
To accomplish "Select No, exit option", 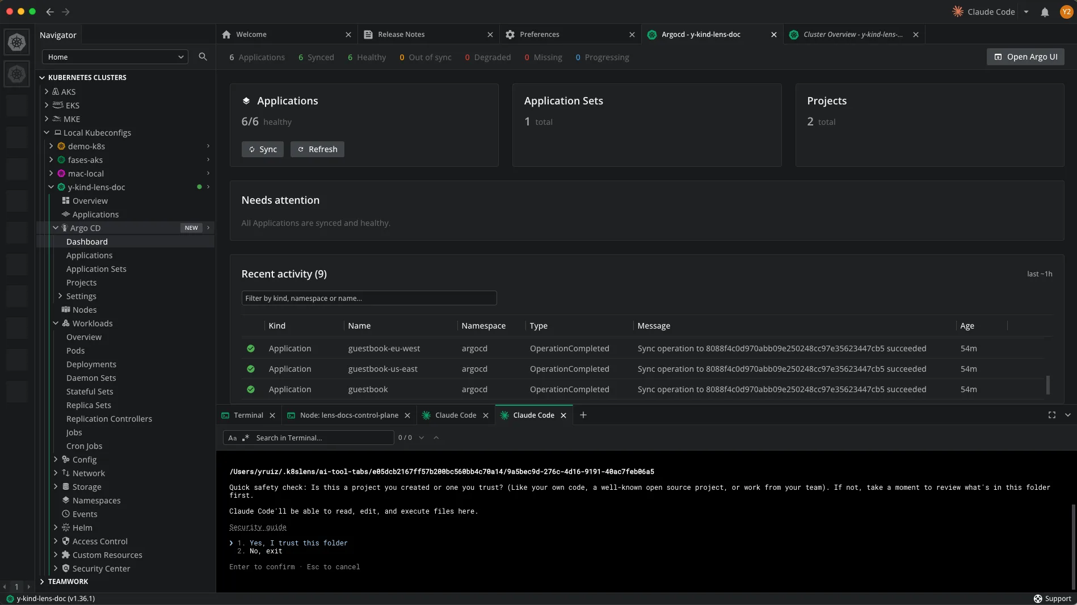I will 266,551.
